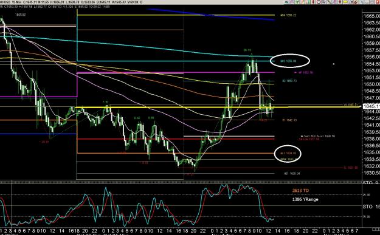Image resolution: width=380 pixels, height=235 pixels.
Task: Click the 'AUDUSD 15 Min' header quote line
Action: tap(72, 2)
